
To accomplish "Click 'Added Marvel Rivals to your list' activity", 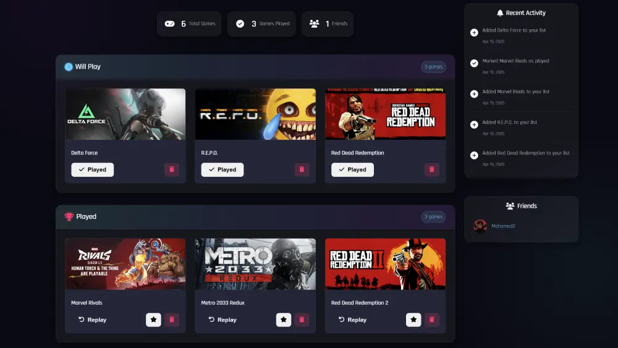I will (515, 92).
